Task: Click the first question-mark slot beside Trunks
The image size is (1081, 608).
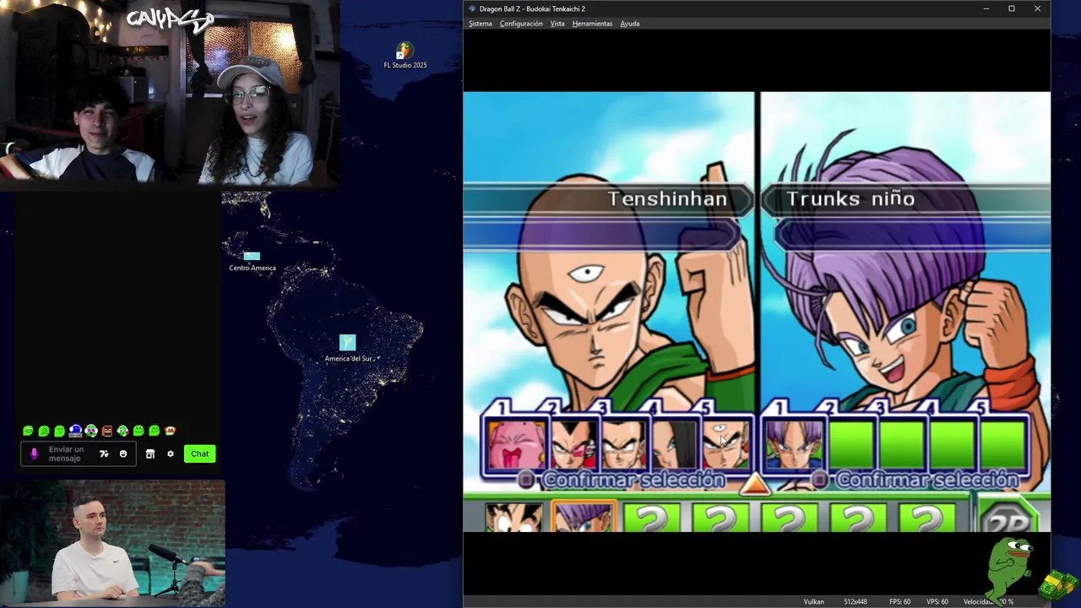Action: tap(652, 517)
